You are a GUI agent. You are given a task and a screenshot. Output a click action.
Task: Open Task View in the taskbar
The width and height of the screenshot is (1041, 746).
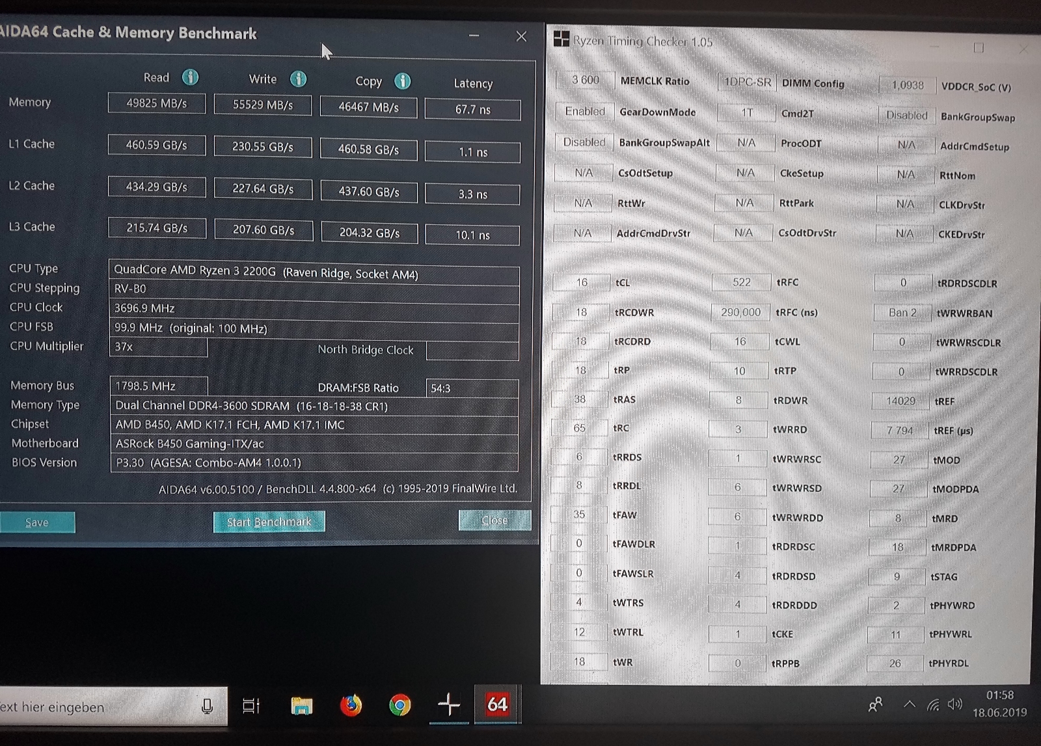[x=250, y=706]
